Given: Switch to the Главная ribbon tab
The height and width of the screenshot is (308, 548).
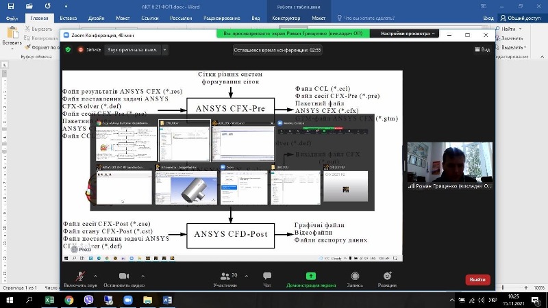Looking at the screenshot, I should tap(39, 18).
